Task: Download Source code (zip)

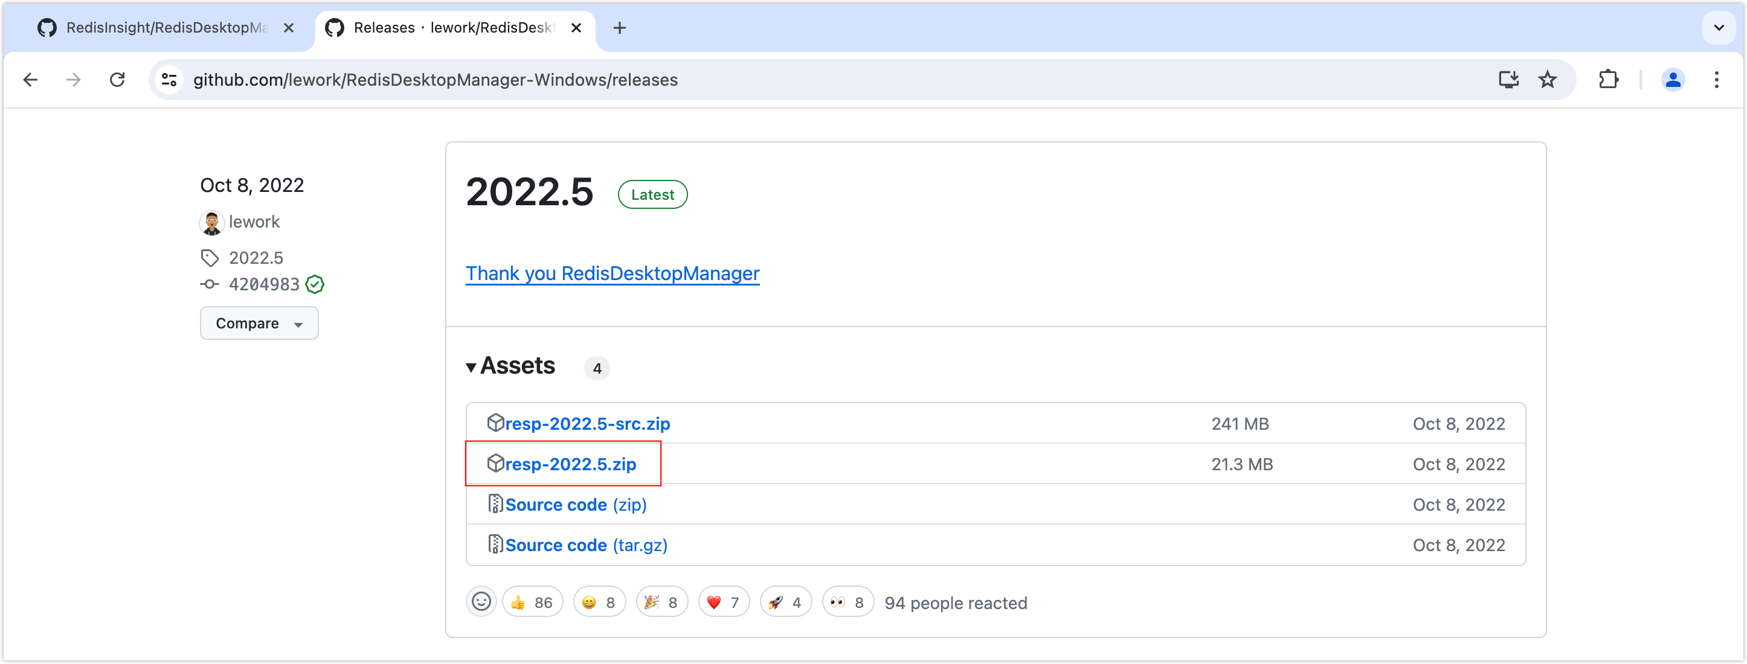Action: click(576, 505)
